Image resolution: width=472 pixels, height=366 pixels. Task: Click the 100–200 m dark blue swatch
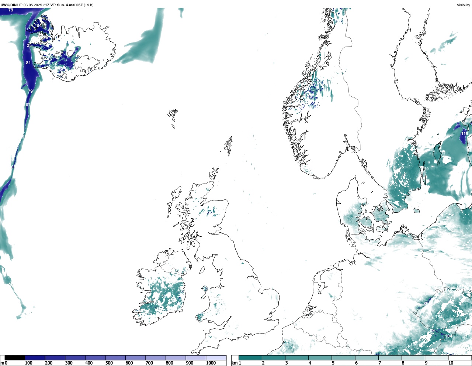click(35, 358)
